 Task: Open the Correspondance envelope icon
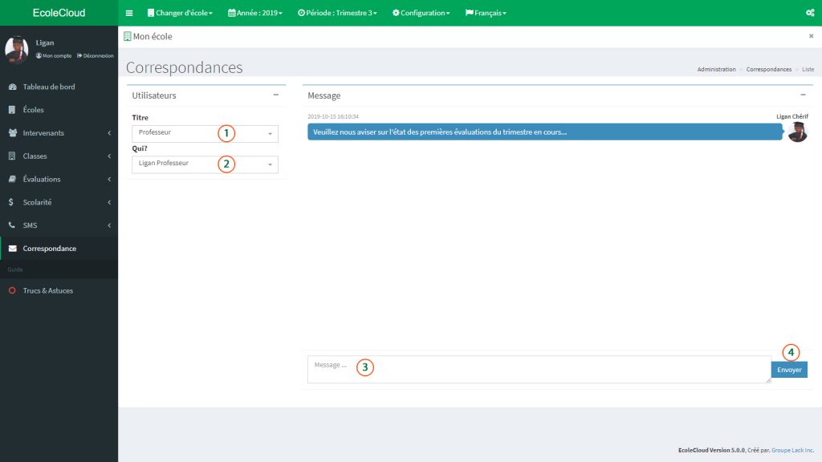click(x=11, y=249)
